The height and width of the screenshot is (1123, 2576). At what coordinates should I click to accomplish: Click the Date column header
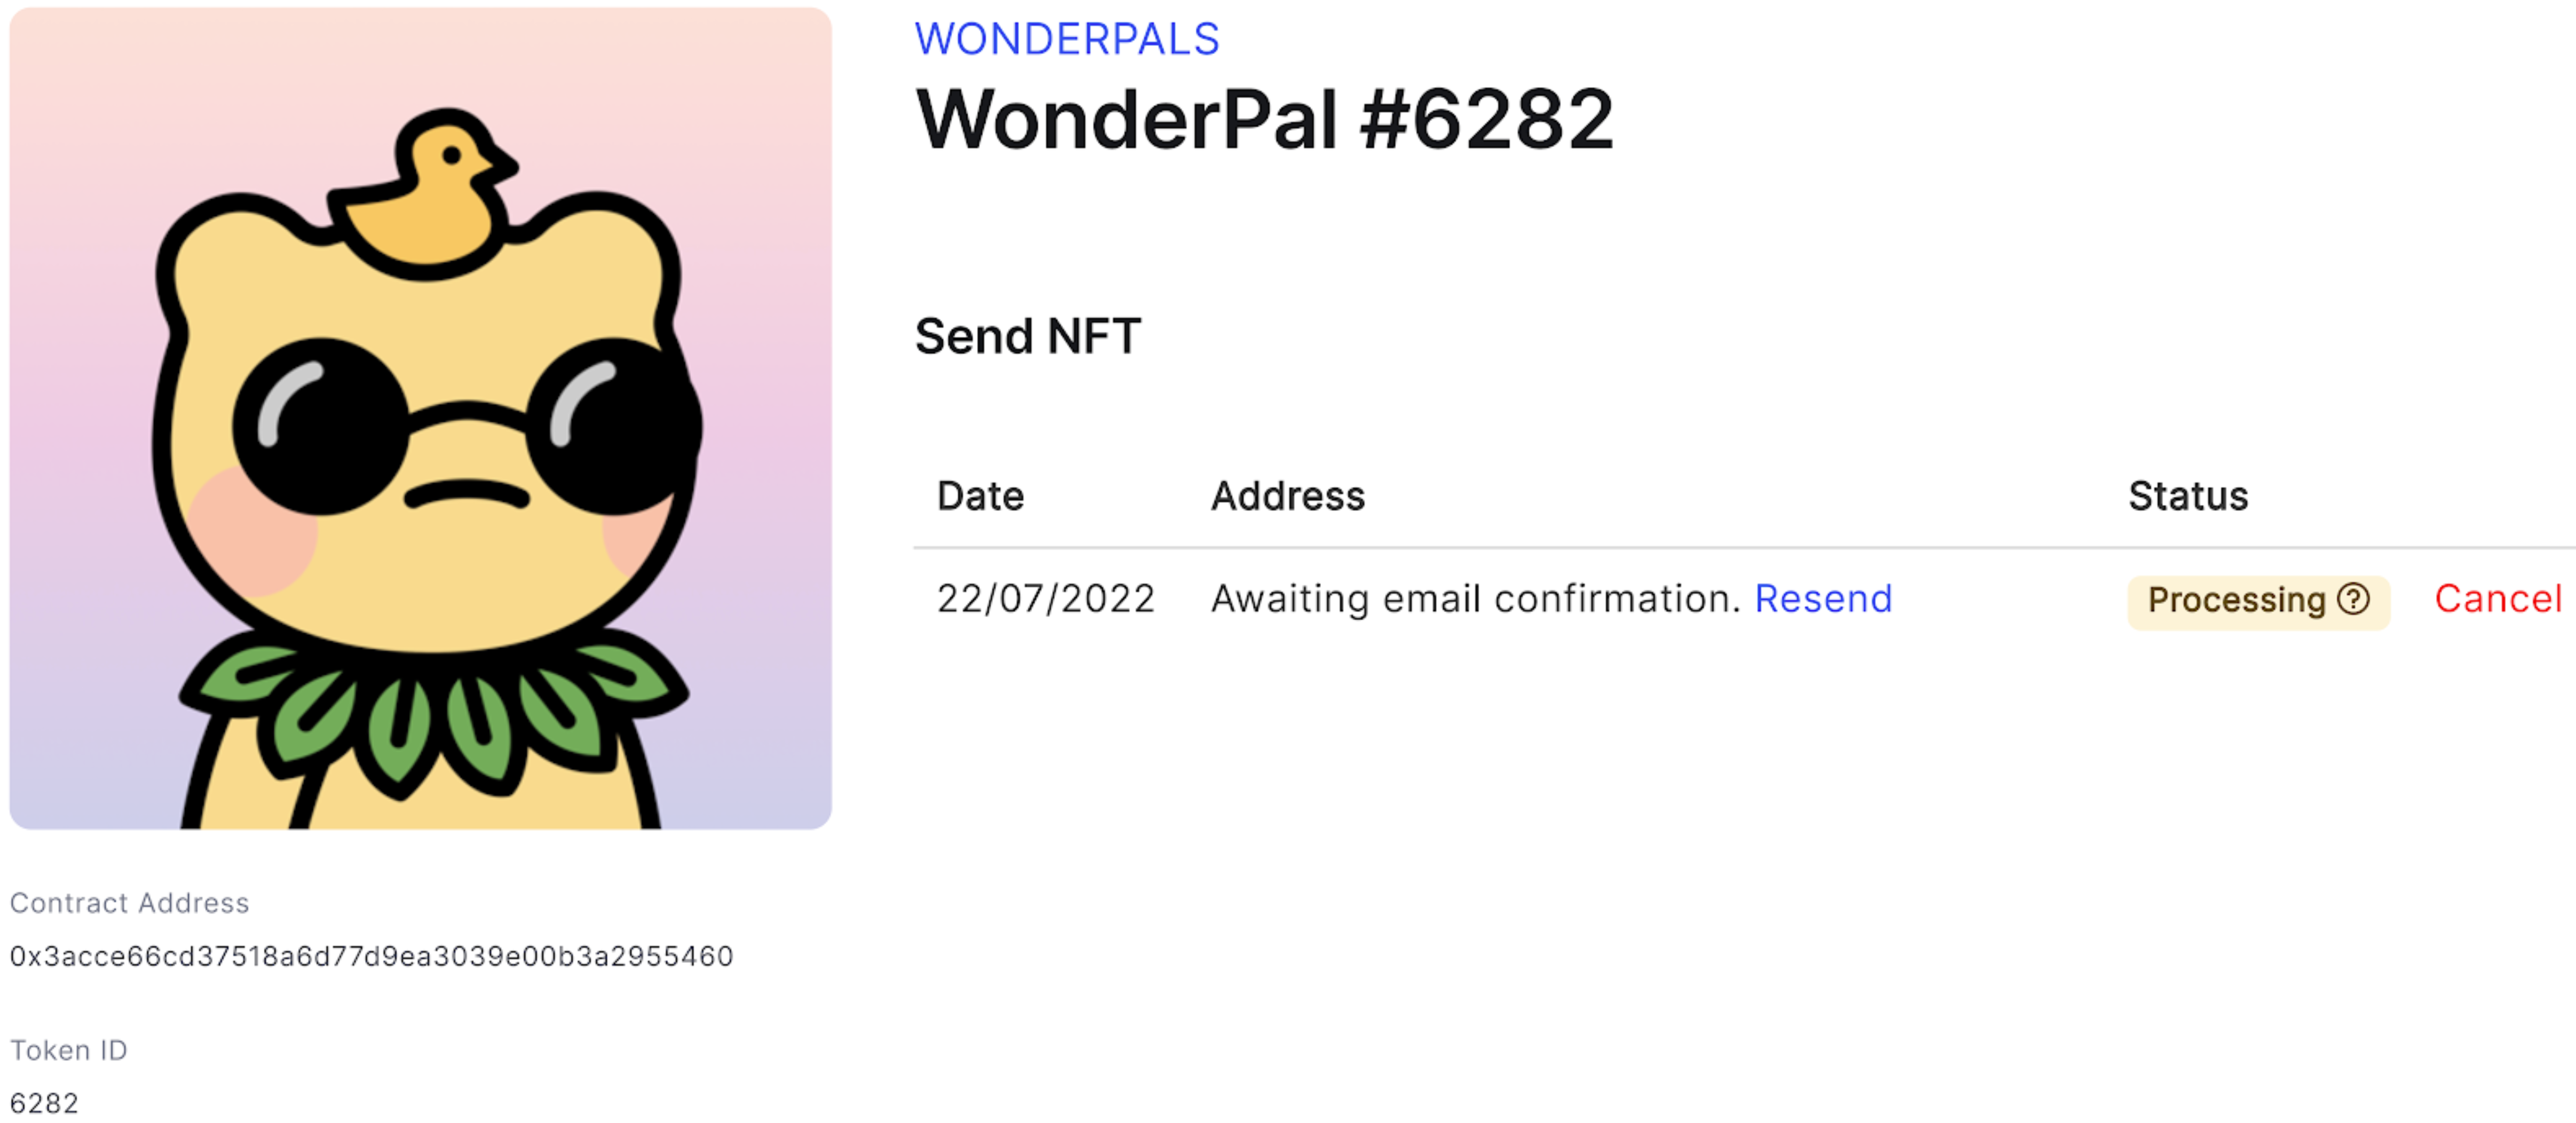(x=980, y=496)
